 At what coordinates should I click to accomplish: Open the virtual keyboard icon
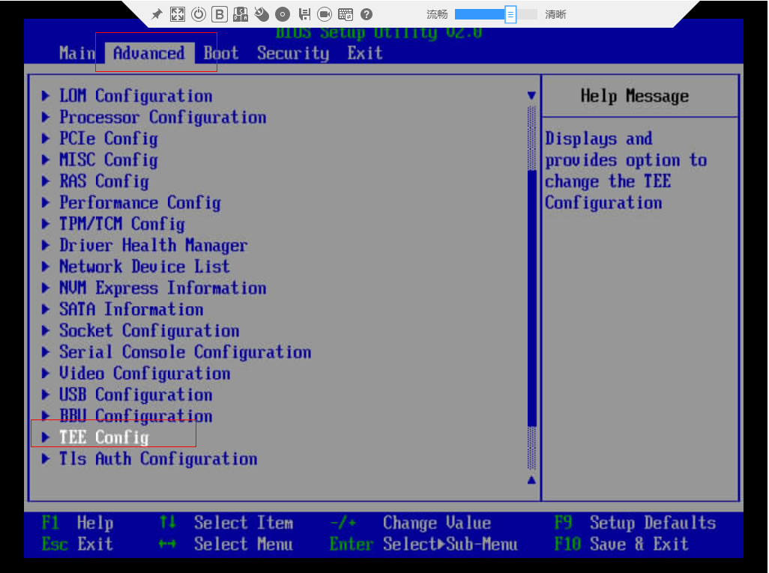(x=346, y=14)
